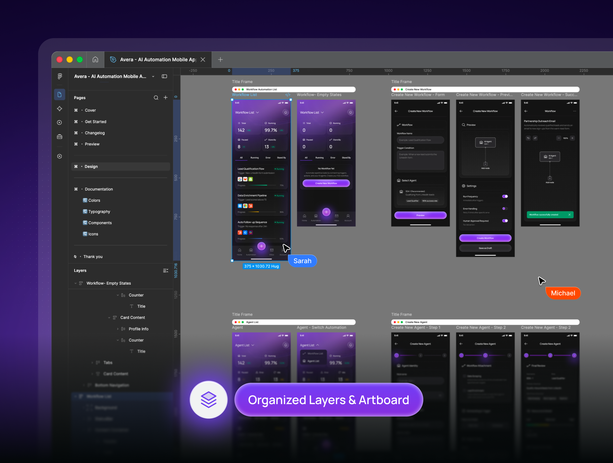Click the purple Preview button

[421, 215]
